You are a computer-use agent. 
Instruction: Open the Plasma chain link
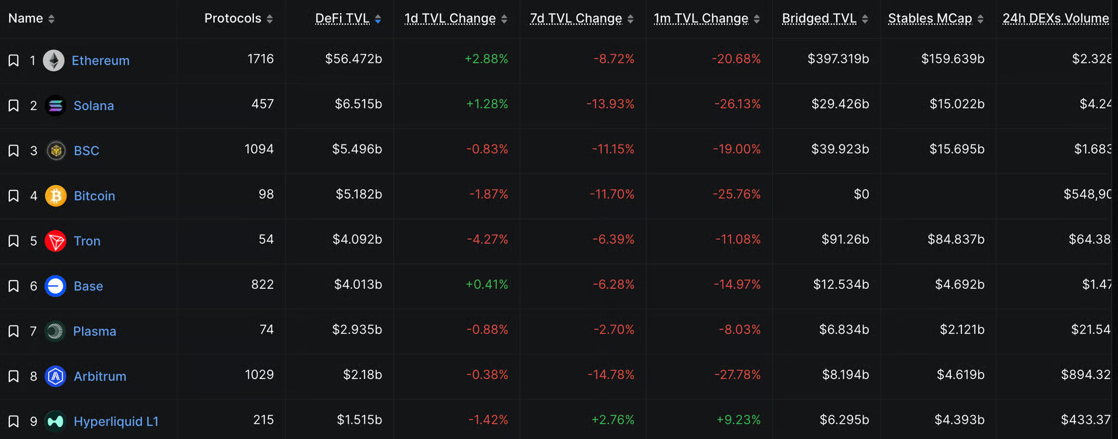point(94,331)
